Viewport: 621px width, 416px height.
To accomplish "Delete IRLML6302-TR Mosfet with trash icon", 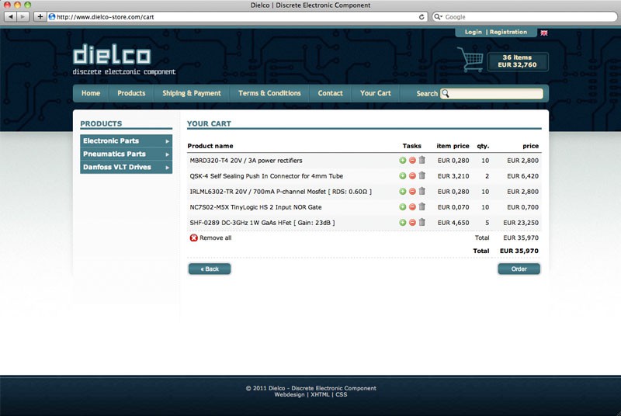I will (x=422, y=191).
